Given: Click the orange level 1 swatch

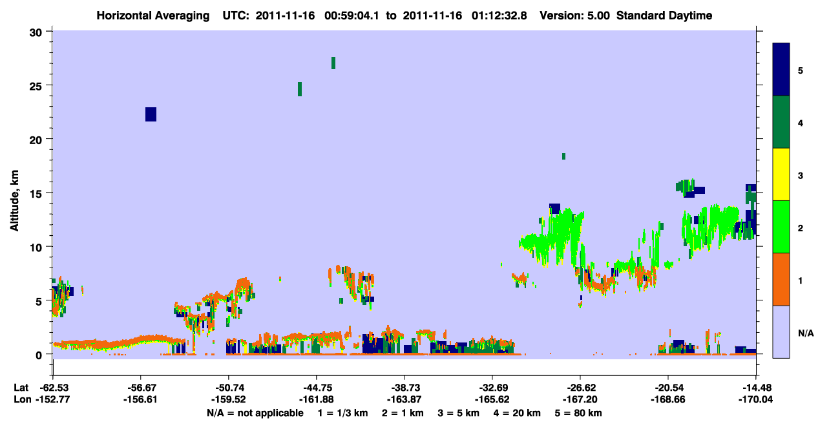Looking at the screenshot, I should point(781,279).
